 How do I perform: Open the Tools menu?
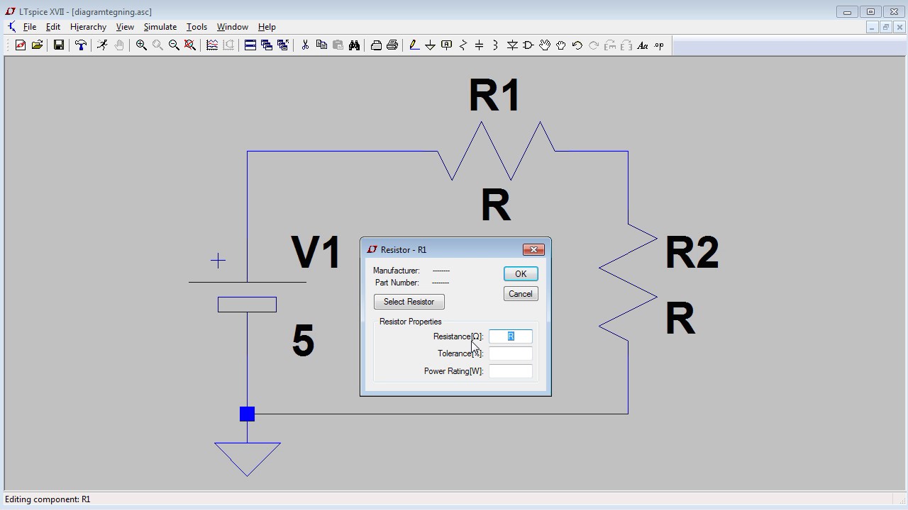pos(196,27)
